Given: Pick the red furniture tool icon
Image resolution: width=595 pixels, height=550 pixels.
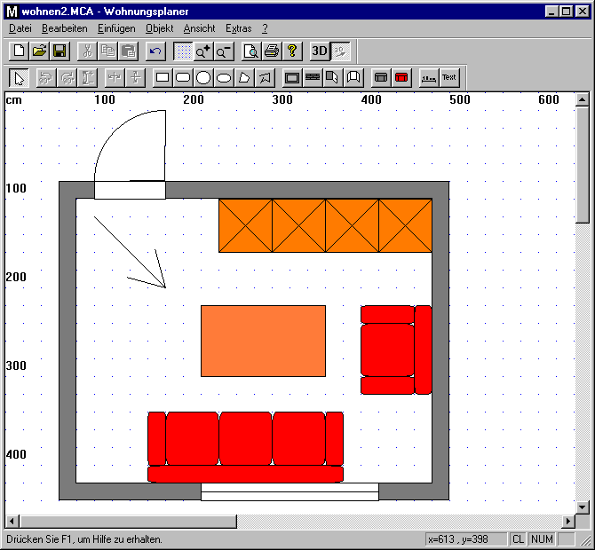Looking at the screenshot, I should tap(401, 78).
